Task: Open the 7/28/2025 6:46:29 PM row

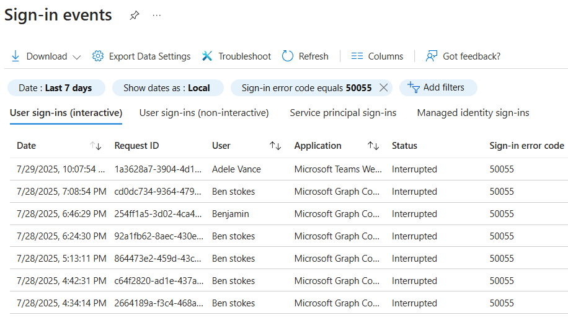Action: pyautogui.click(x=289, y=214)
